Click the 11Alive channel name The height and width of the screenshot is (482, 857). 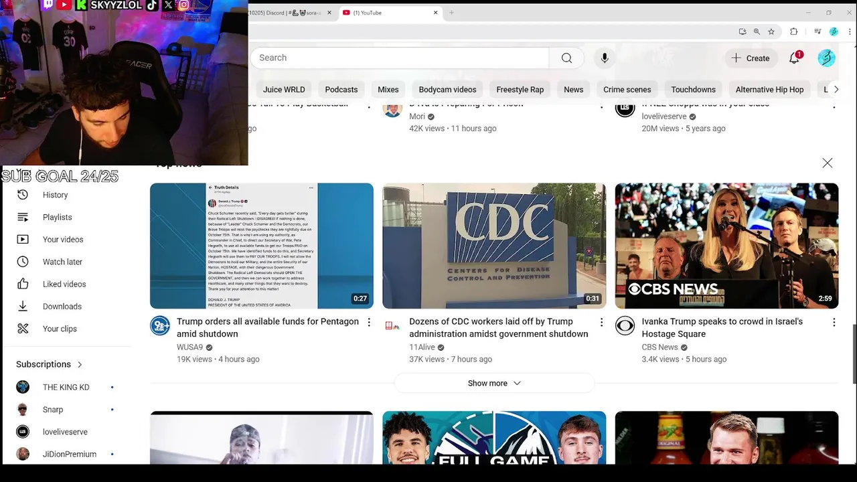click(422, 347)
